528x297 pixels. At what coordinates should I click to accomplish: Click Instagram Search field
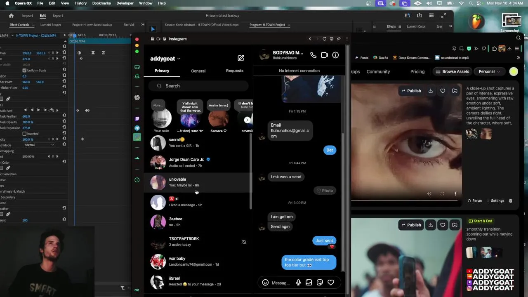198,86
